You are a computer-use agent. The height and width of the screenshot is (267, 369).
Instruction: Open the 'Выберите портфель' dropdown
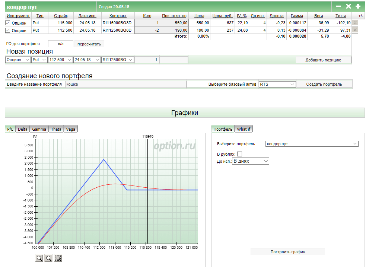coord(312,144)
